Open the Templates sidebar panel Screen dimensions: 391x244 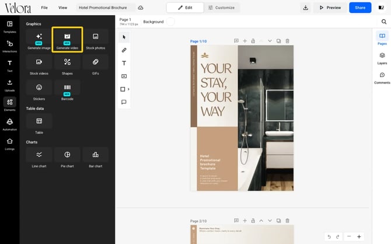pyautogui.click(x=10, y=27)
